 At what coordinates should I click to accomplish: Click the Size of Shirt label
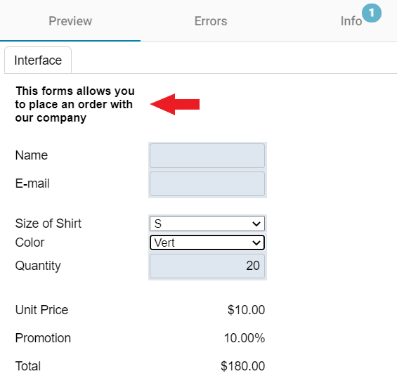pyautogui.click(x=48, y=224)
